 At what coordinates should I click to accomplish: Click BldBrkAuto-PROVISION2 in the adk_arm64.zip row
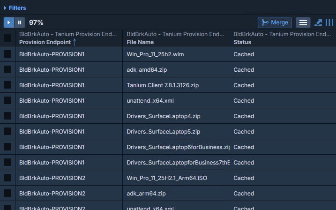(x=52, y=194)
